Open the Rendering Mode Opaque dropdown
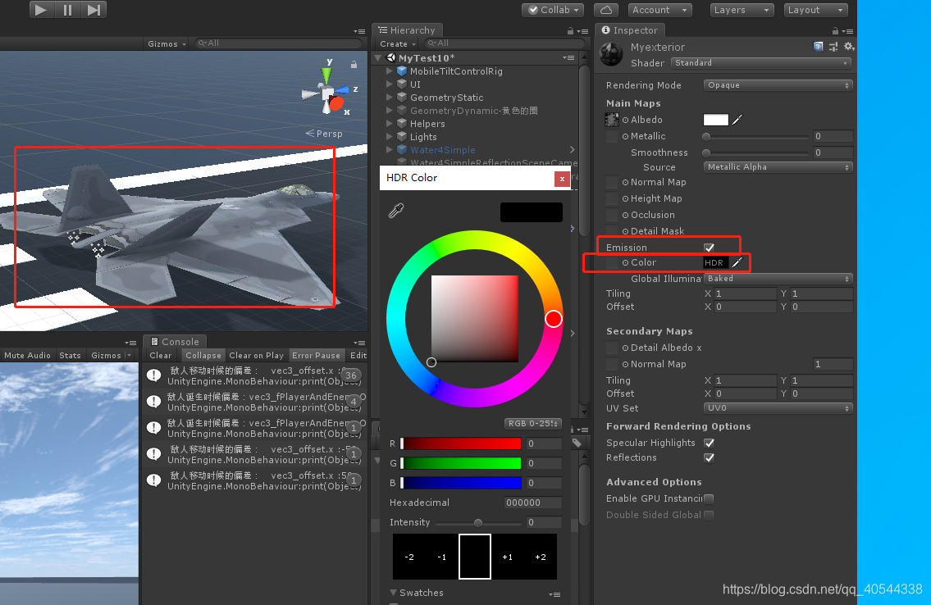The width and height of the screenshot is (931, 605). tap(778, 84)
